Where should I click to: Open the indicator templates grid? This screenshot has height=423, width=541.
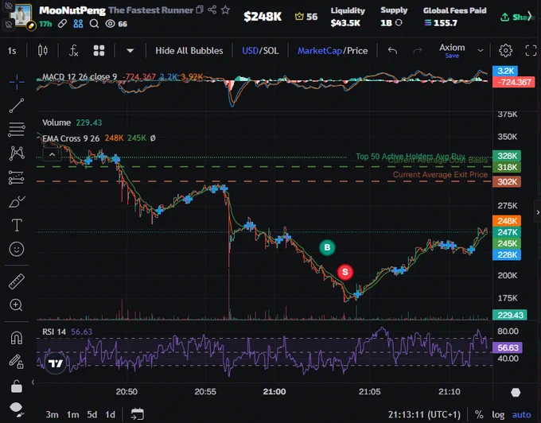pyautogui.click(x=99, y=51)
